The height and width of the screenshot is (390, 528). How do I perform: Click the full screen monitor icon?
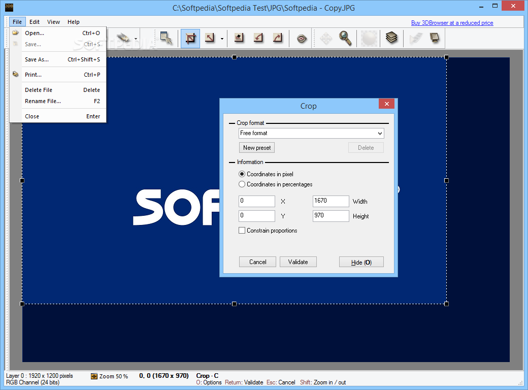(x=435, y=38)
